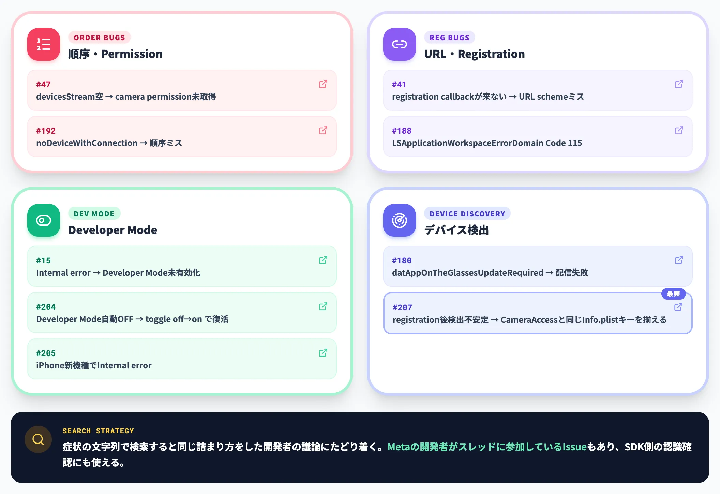720x494 pixels.
Task: Click the 最頻 badge on issue #207
Action: coord(673,294)
